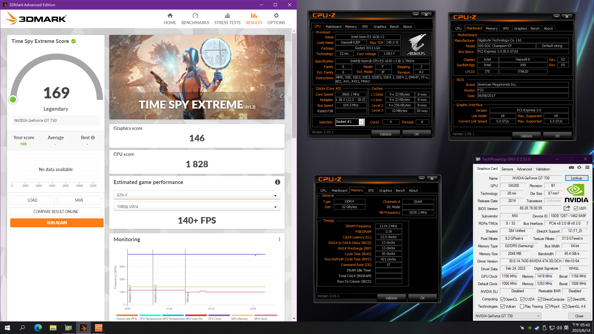
Task: Click OK in CPU-Z Mainboard window
Action: tap(557, 136)
